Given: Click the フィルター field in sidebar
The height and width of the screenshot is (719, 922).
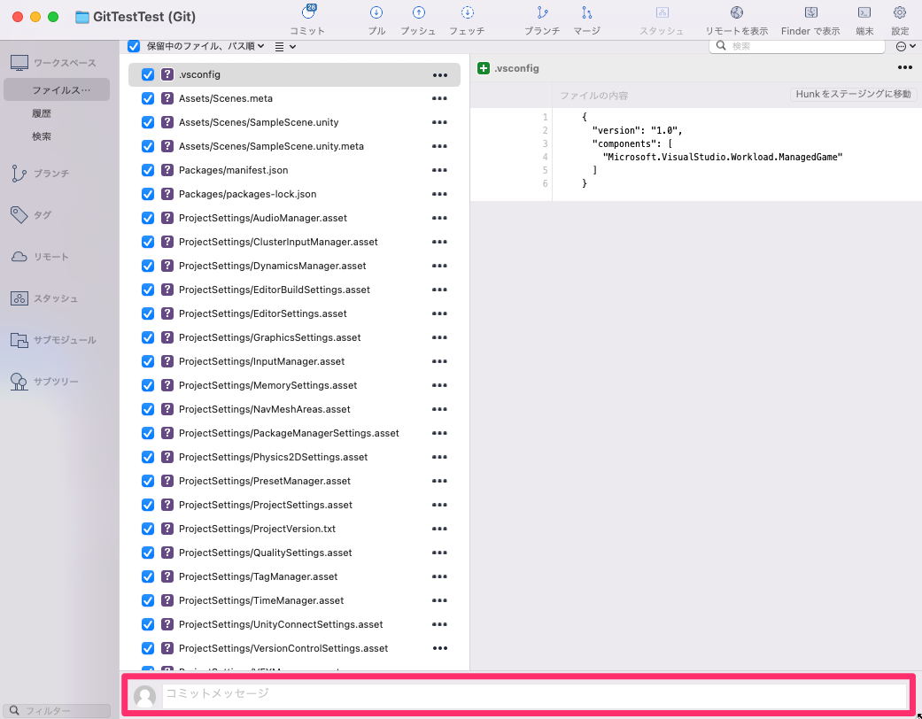Looking at the screenshot, I should click(x=57, y=710).
